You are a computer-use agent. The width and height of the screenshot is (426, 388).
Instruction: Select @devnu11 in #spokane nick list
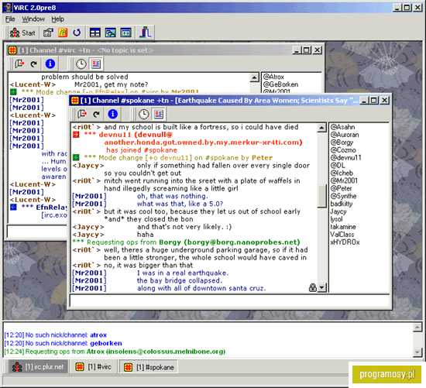click(346, 157)
